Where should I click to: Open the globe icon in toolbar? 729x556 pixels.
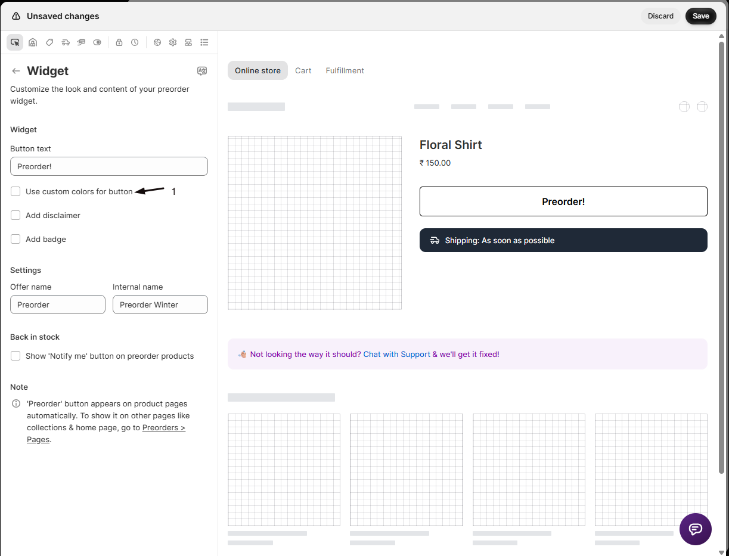pyautogui.click(x=157, y=42)
